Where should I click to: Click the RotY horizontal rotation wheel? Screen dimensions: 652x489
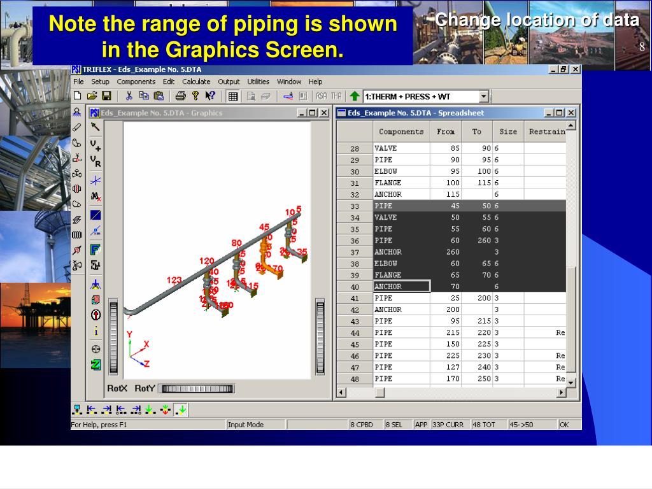coord(197,389)
